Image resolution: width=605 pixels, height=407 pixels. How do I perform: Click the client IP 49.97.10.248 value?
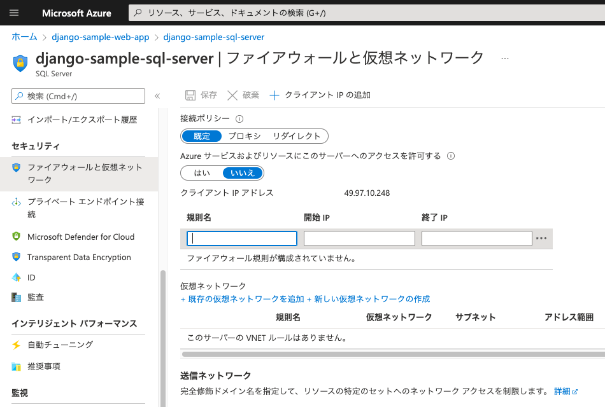pyautogui.click(x=367, y=193)
